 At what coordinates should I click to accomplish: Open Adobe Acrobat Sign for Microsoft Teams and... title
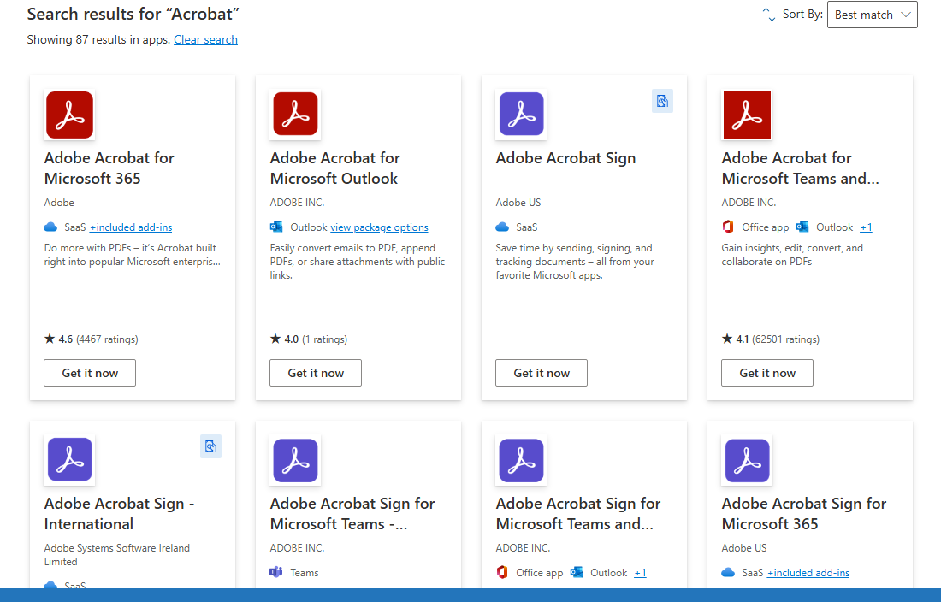[578, 514]
